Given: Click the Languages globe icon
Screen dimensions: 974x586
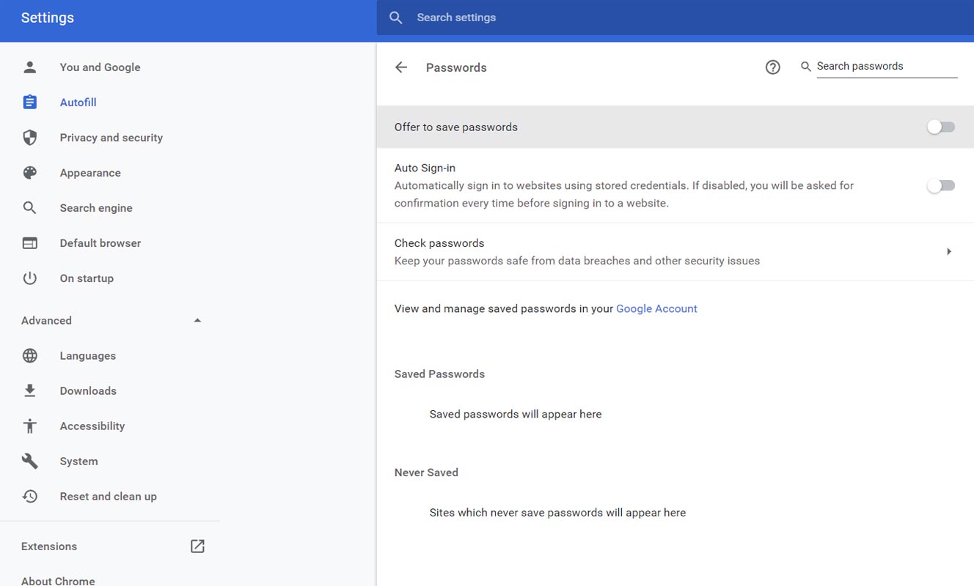Looking at the screenshot, I should [x=29, y=356].
